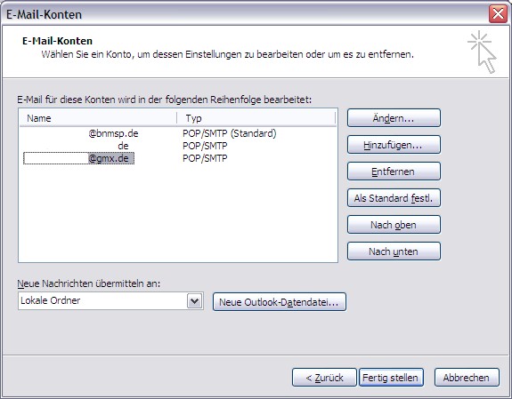Go back with the < Zurück button

click(x=324, y=378)
